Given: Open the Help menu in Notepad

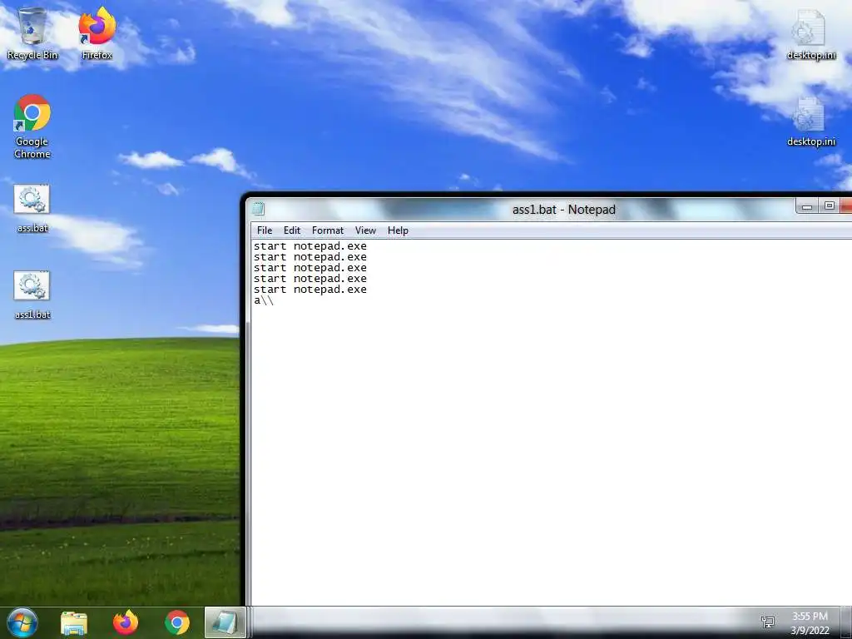Looking at the screenshot, I should tap(398, 230).
